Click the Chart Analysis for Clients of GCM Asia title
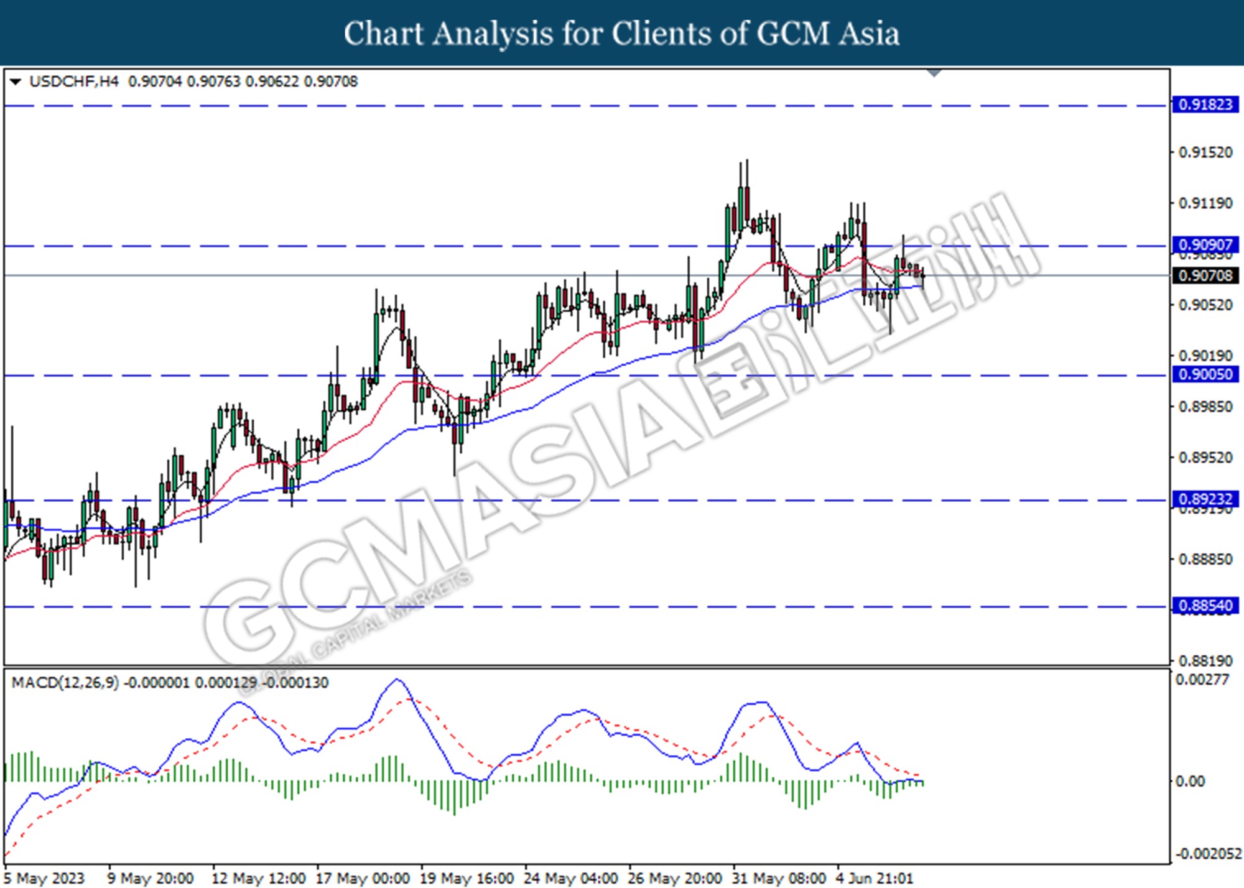Screen dimensions: 1244x888 coord(622,34)
